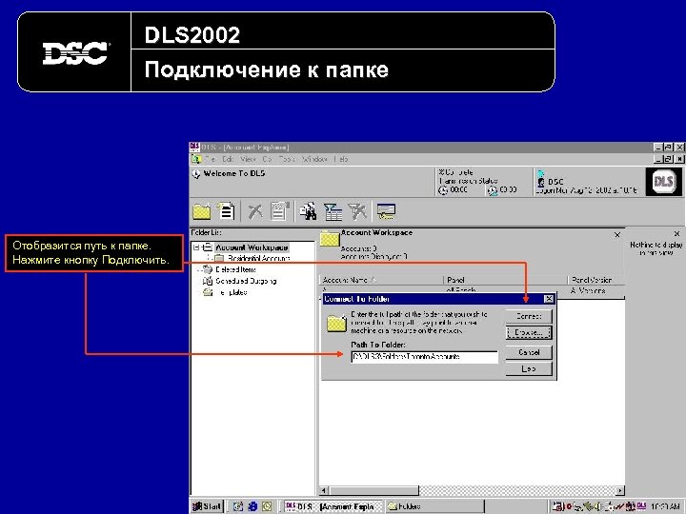Screen dimensions: 686x514
Task: Open the Edit menu
Action: click(x=228, y=159)
